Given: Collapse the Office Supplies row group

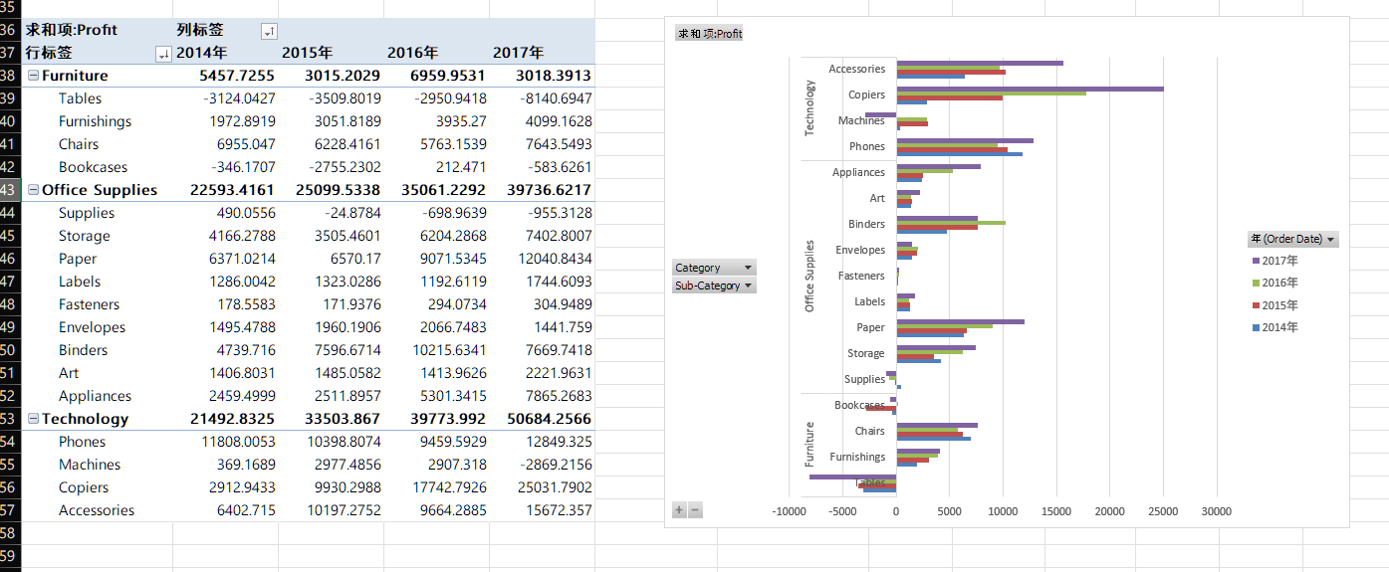Looking at the screenshot, I should coord(34,190).
